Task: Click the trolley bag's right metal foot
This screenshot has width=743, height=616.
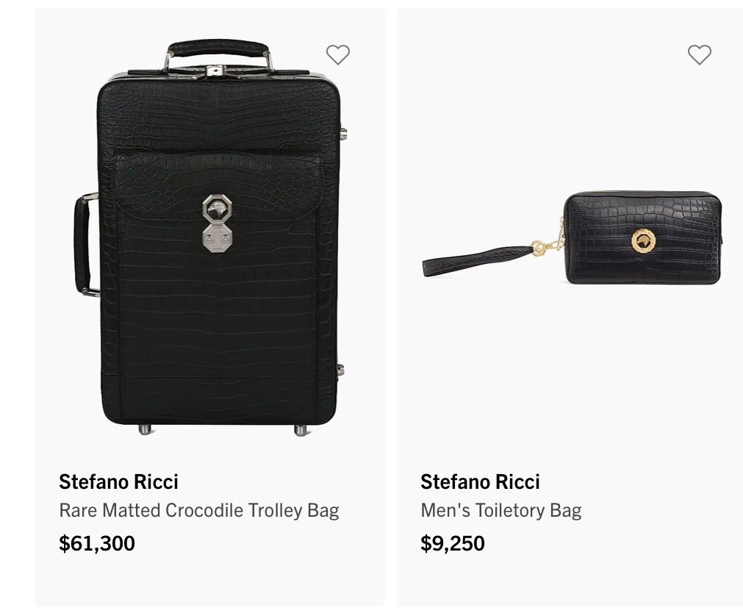Action: (x=301, y=429)
